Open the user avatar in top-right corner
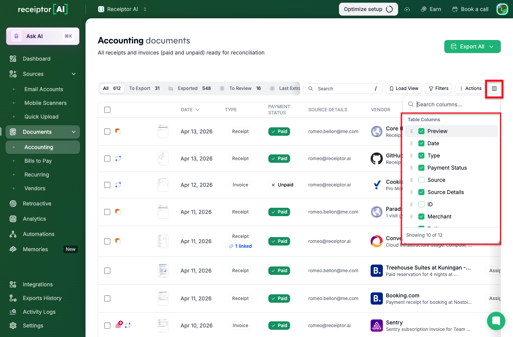Screen dimensions: 513x337 click(502, 9)
